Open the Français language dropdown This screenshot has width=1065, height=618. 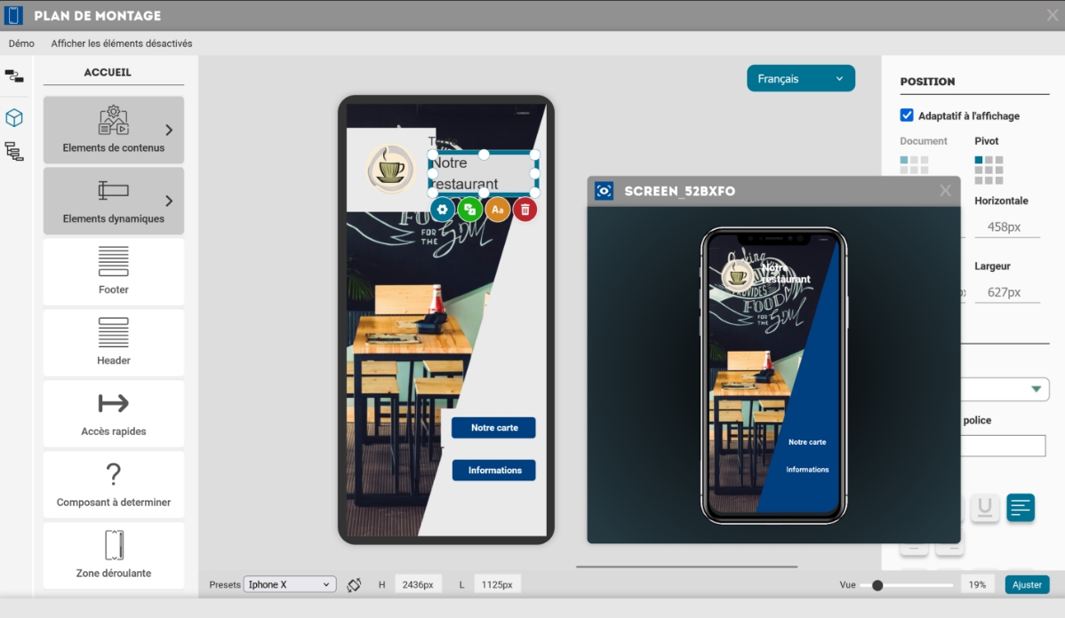pos(800,79)
